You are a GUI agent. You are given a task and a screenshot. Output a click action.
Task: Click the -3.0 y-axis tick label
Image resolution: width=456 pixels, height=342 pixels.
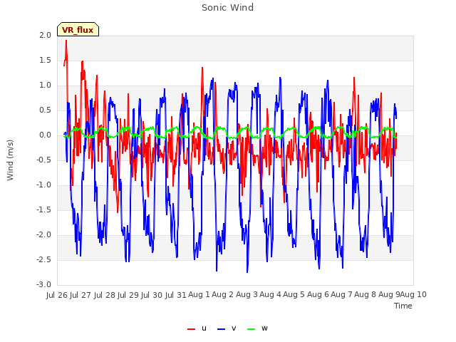43,285
